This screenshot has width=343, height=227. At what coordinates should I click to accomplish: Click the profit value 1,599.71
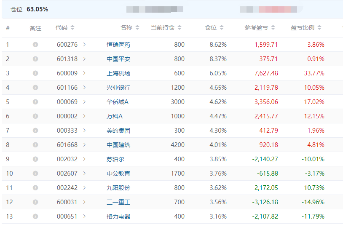[266, 45]
